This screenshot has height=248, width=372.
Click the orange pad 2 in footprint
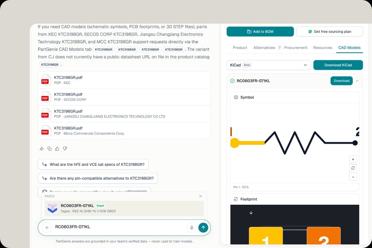pyautogui.click(x=324, y=236)
